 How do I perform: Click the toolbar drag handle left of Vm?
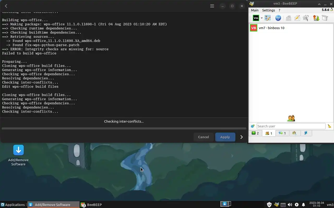point(251,18)
